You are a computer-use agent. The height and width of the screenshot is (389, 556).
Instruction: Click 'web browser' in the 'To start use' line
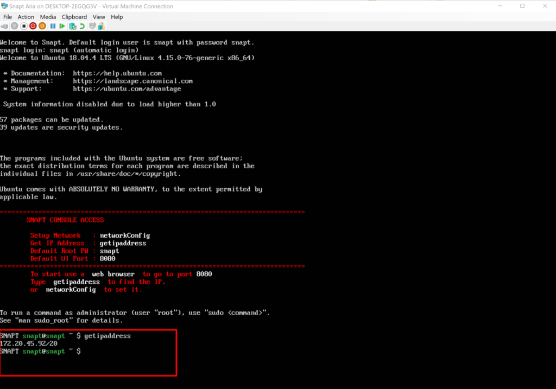(113, 274)
